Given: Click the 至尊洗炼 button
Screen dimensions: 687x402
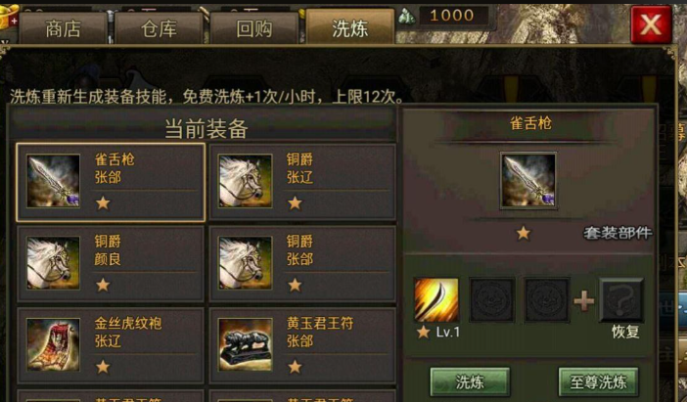Looking at the screenshot, I should [x=598, y=381].
